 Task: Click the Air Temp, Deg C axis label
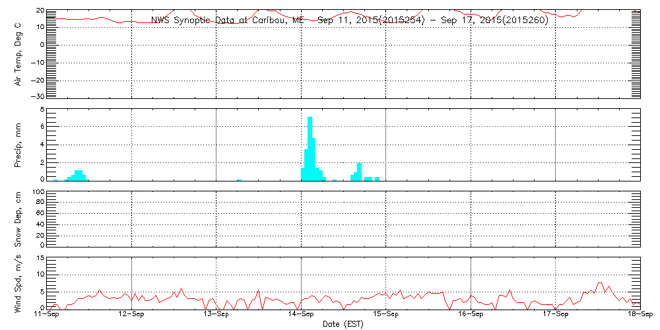18,54
